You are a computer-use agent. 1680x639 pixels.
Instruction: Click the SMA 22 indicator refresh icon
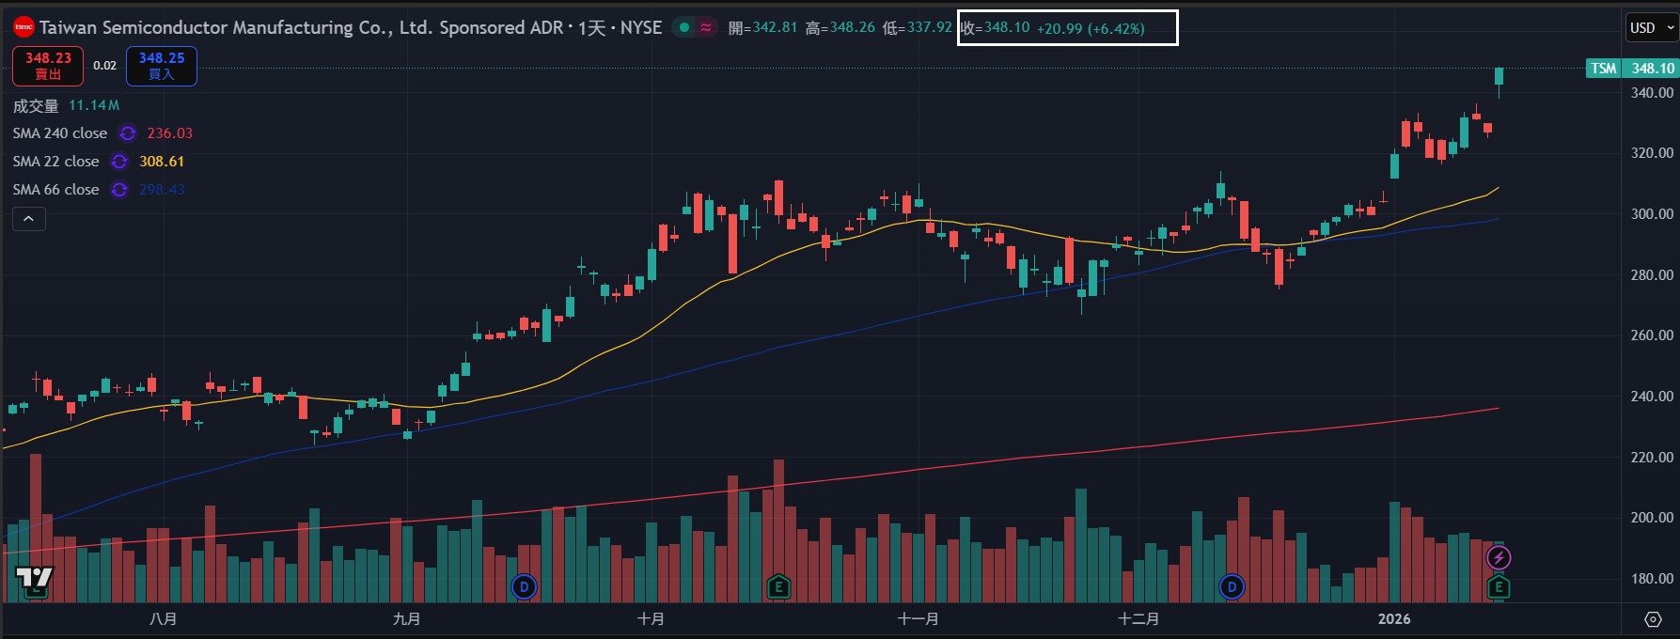pyautogui.click(x=119, y=162)
